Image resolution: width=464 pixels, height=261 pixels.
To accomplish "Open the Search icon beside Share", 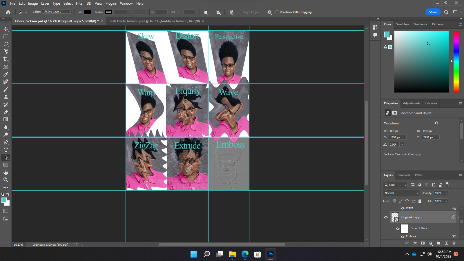I will 446,12.
